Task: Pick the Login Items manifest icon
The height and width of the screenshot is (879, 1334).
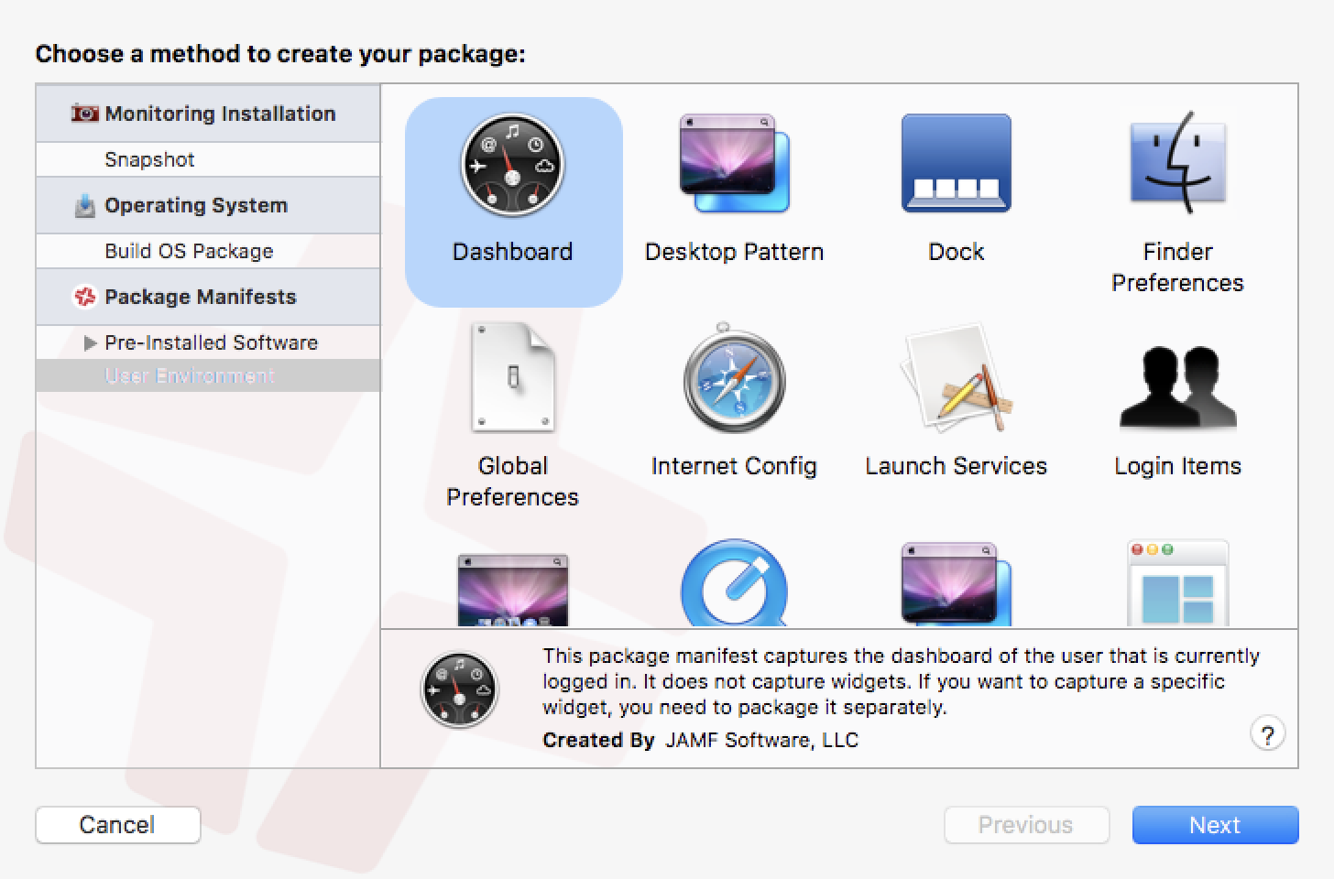Action: pyautogui.click(x=1177, y=385)
